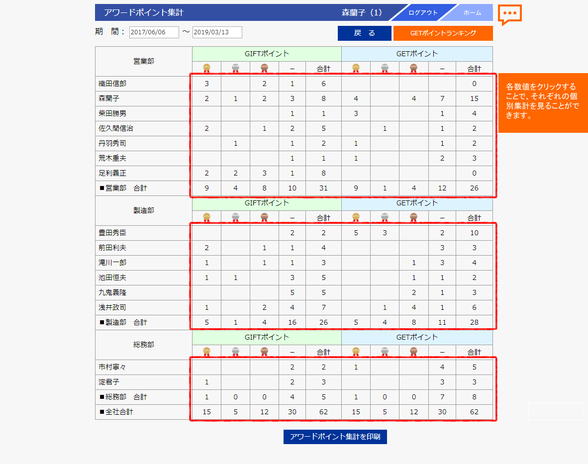
Task: Click bronze medal icon in 総務部 GET header
Action: pos(413,352)
